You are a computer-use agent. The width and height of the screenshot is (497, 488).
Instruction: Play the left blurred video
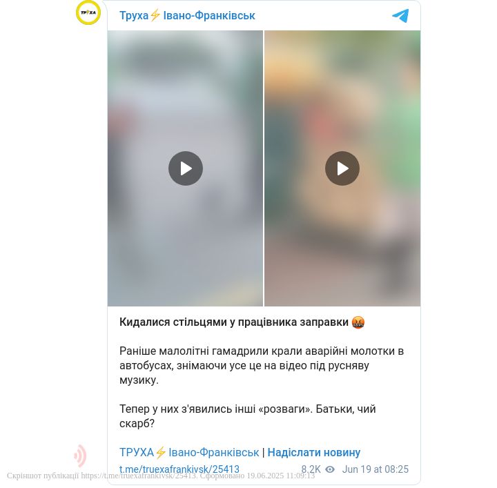(x=186, y=168)
